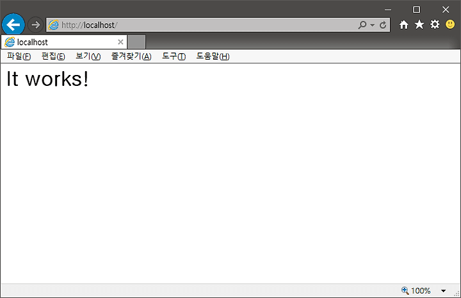This screenshot has height=298, width=461.
Task: Click the zoom level magnifier icon
Action: click(x=405, y=291)
